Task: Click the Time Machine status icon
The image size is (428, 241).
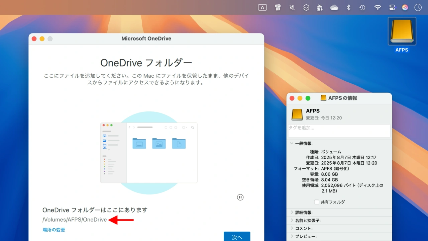Action: point(362,7)
